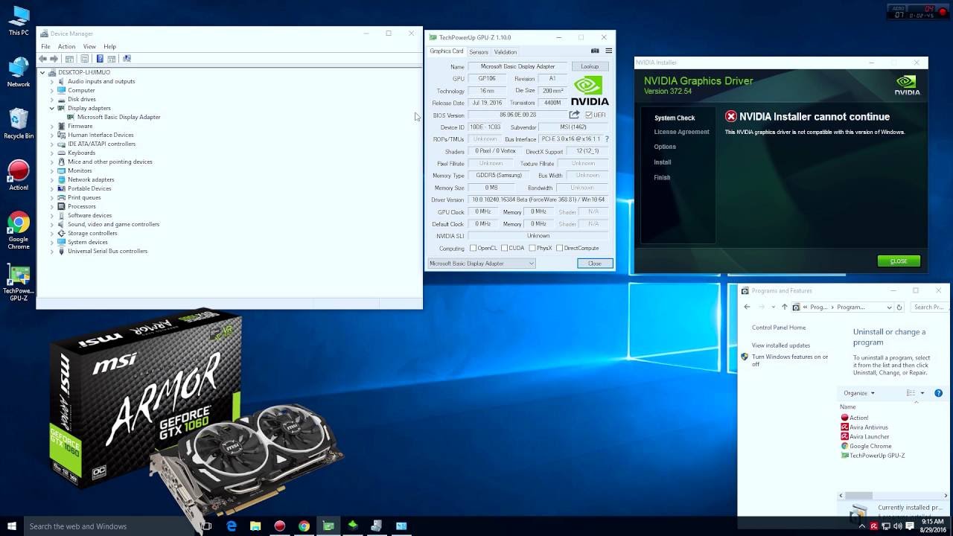Toggle the PhysX checkbox in GPU-Z
Image resolution: width=953 pixels, height=536 pixels.
(x=532, y=248)
